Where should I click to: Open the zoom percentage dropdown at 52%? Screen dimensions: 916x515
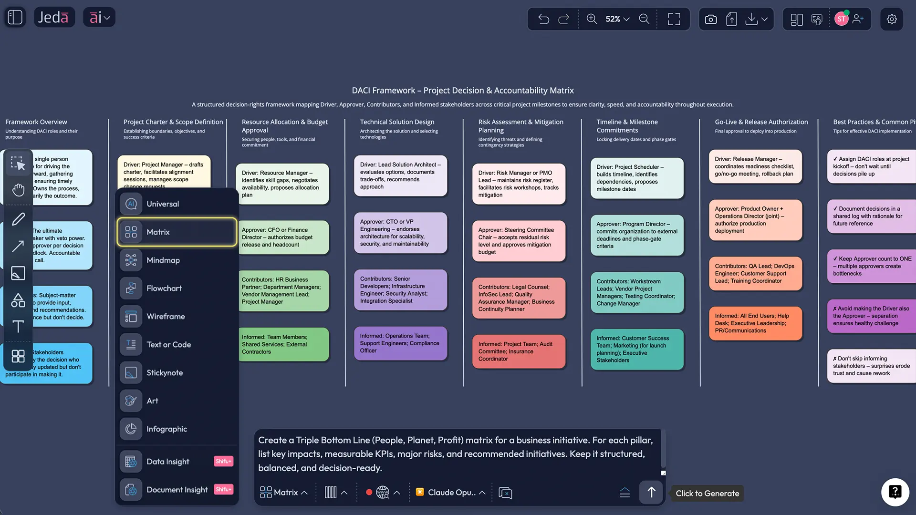point(615,19)
